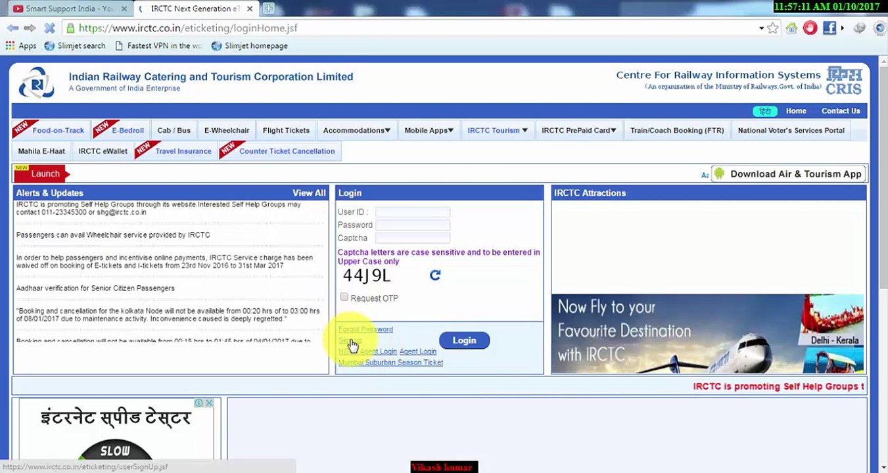Viewport: 888px width, 473px height.
Task: Click the red ad-blocker hand icon
Action: [x=810, y=28]
